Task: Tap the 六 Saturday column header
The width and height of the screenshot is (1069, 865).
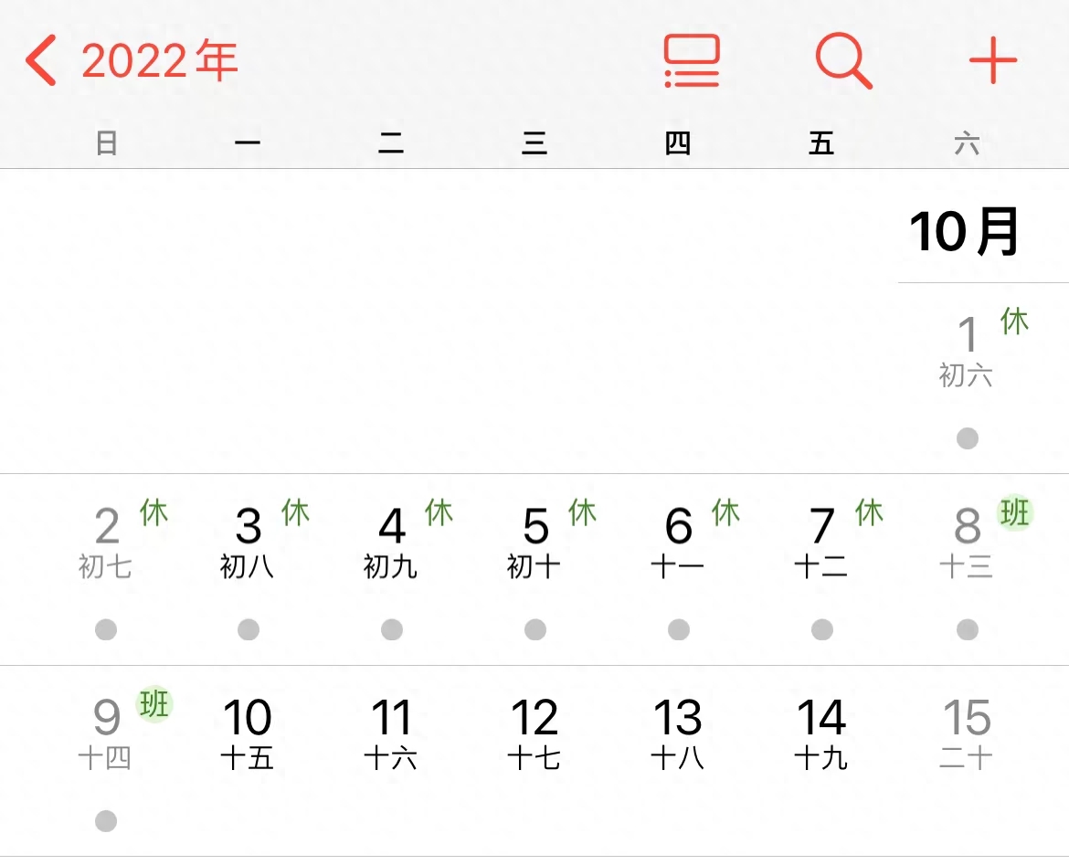Action: click(967, 143)
